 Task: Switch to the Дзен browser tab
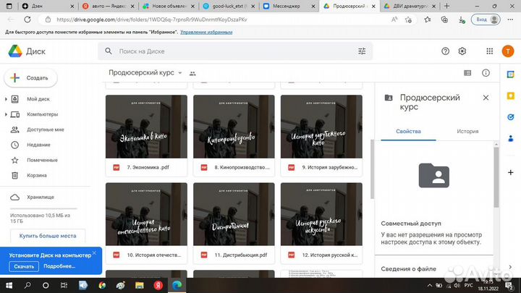48,6
